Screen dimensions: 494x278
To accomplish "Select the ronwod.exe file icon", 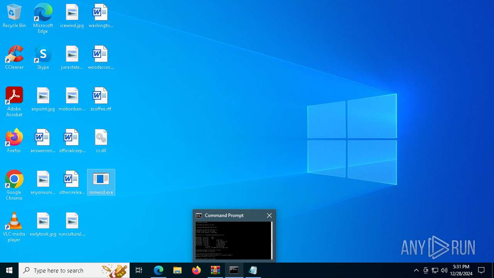I will tap(101, 182).
